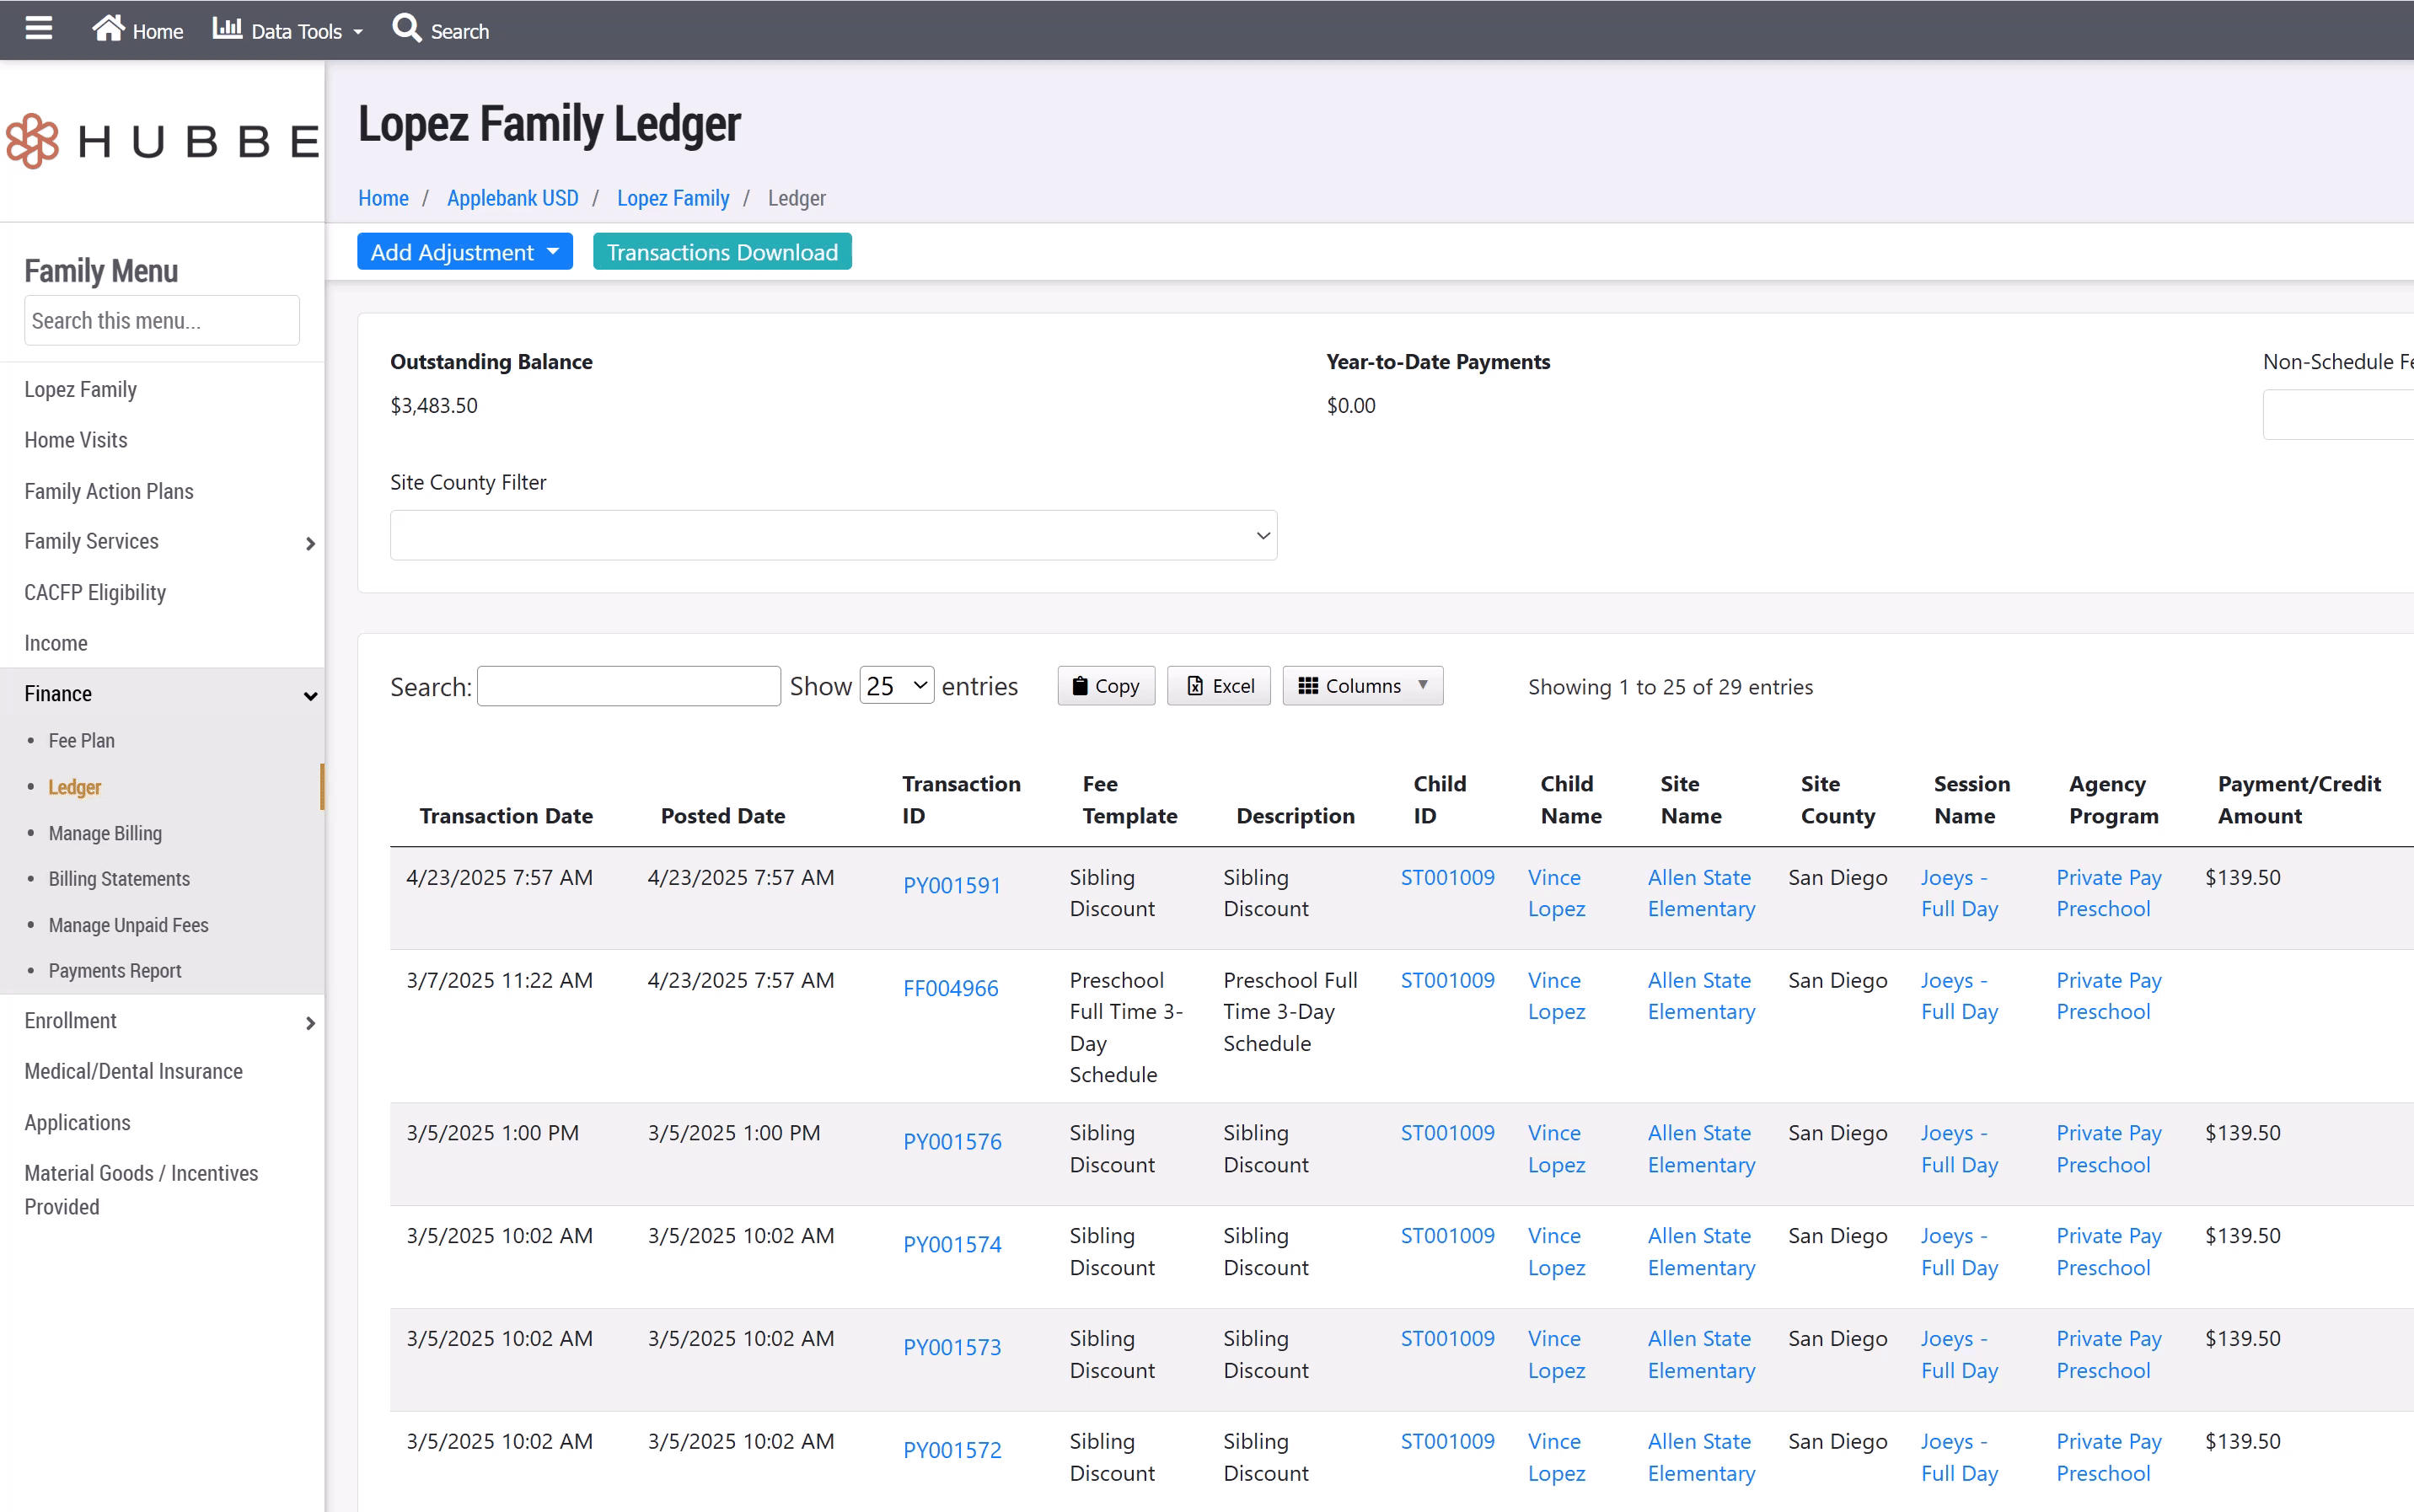Open the hamburger menu icon
This screenshot has width=2414, height=1512.
(x=38, y=28)
